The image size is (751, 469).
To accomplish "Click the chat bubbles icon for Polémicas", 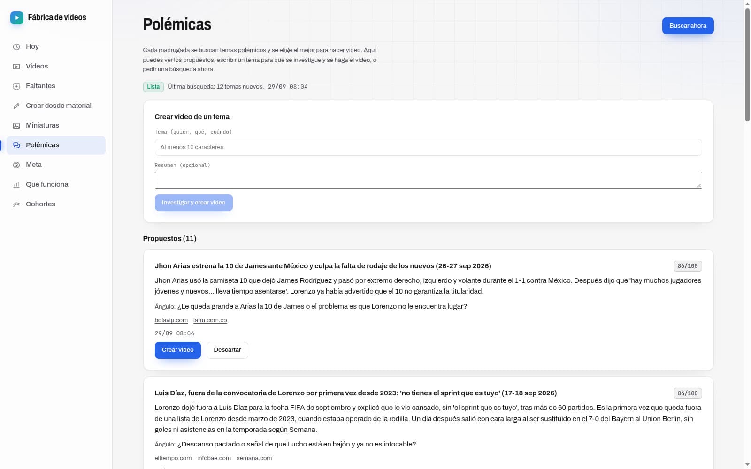I will (x=16, y=145).
